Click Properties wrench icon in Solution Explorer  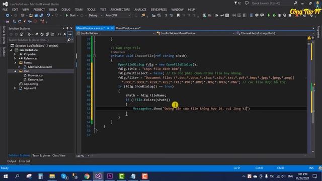(x=65, y=34)
